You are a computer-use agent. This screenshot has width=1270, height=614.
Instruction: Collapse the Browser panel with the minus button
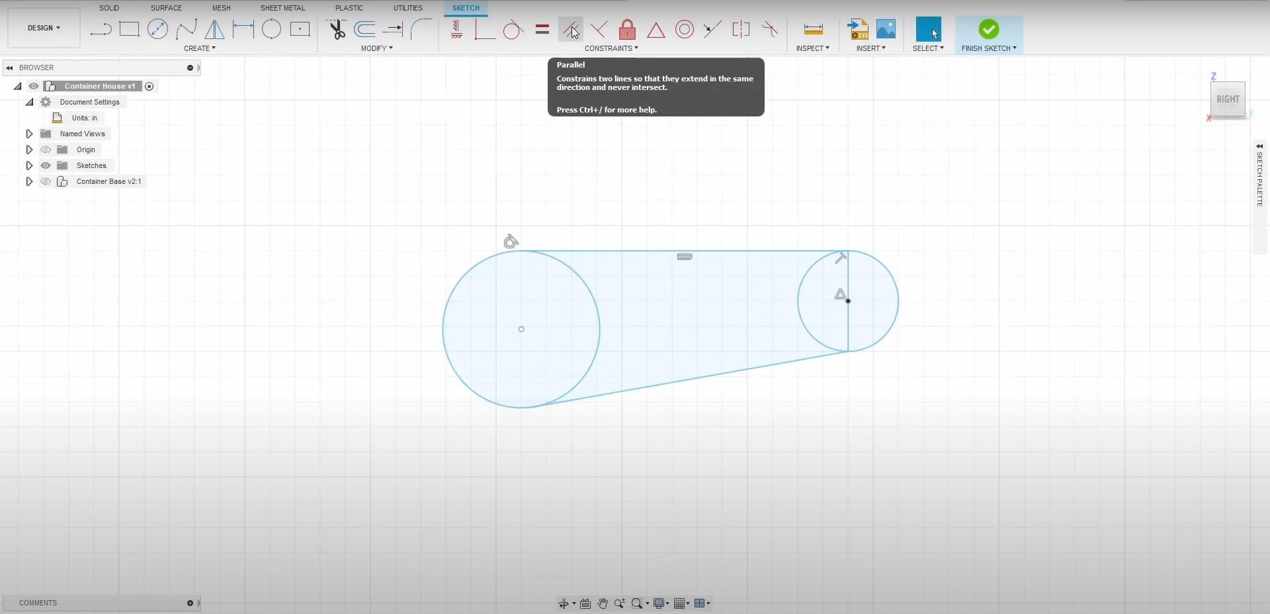pyautogui.click(x=190, y=67)
